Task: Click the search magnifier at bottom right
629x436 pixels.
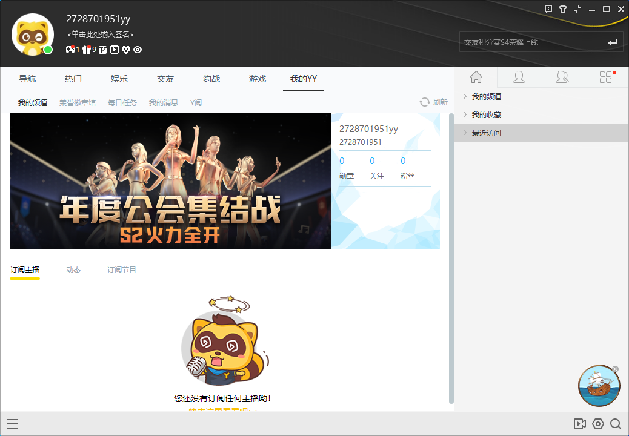Action: (x=616, y=424)
